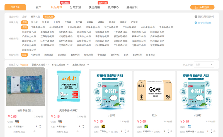Click the 热门推荐 red badge
This screenshot has height=137, width=223.
(65, 3)
